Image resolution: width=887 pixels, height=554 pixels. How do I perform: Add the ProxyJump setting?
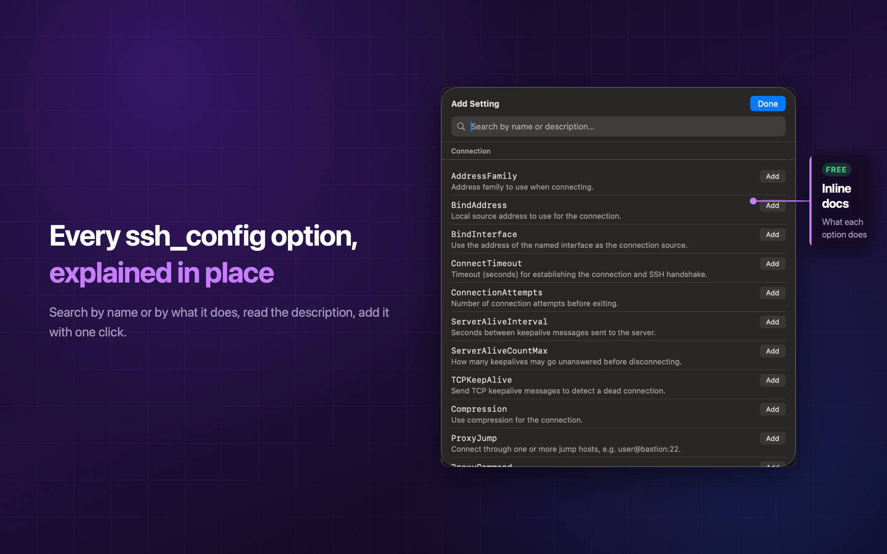coord(772,439)
